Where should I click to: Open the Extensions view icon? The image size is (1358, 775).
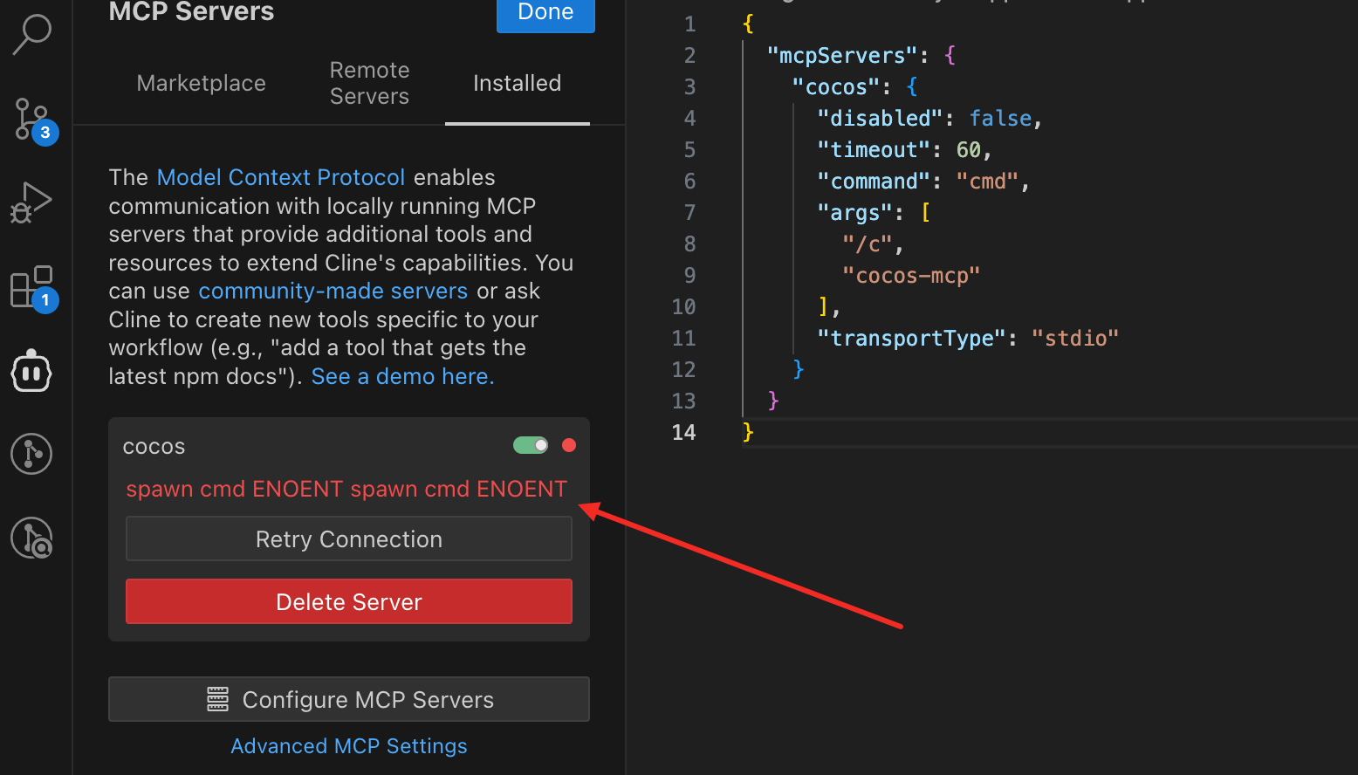coord(32,287)
